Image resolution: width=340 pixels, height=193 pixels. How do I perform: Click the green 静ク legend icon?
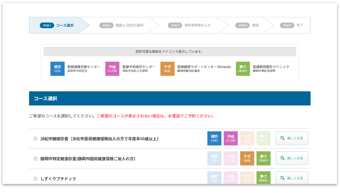click(243, 68)
